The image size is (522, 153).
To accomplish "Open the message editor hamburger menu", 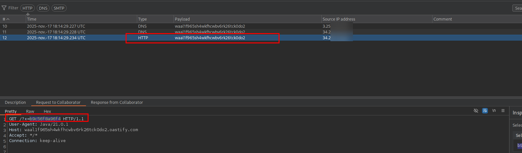I will 503,111.
